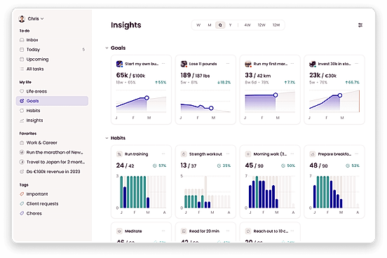Open more options on Invest 30k card
Viewport: 387px width, 258px height.
pos(357,64)
